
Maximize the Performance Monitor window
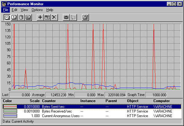click(x=174, y=4)
